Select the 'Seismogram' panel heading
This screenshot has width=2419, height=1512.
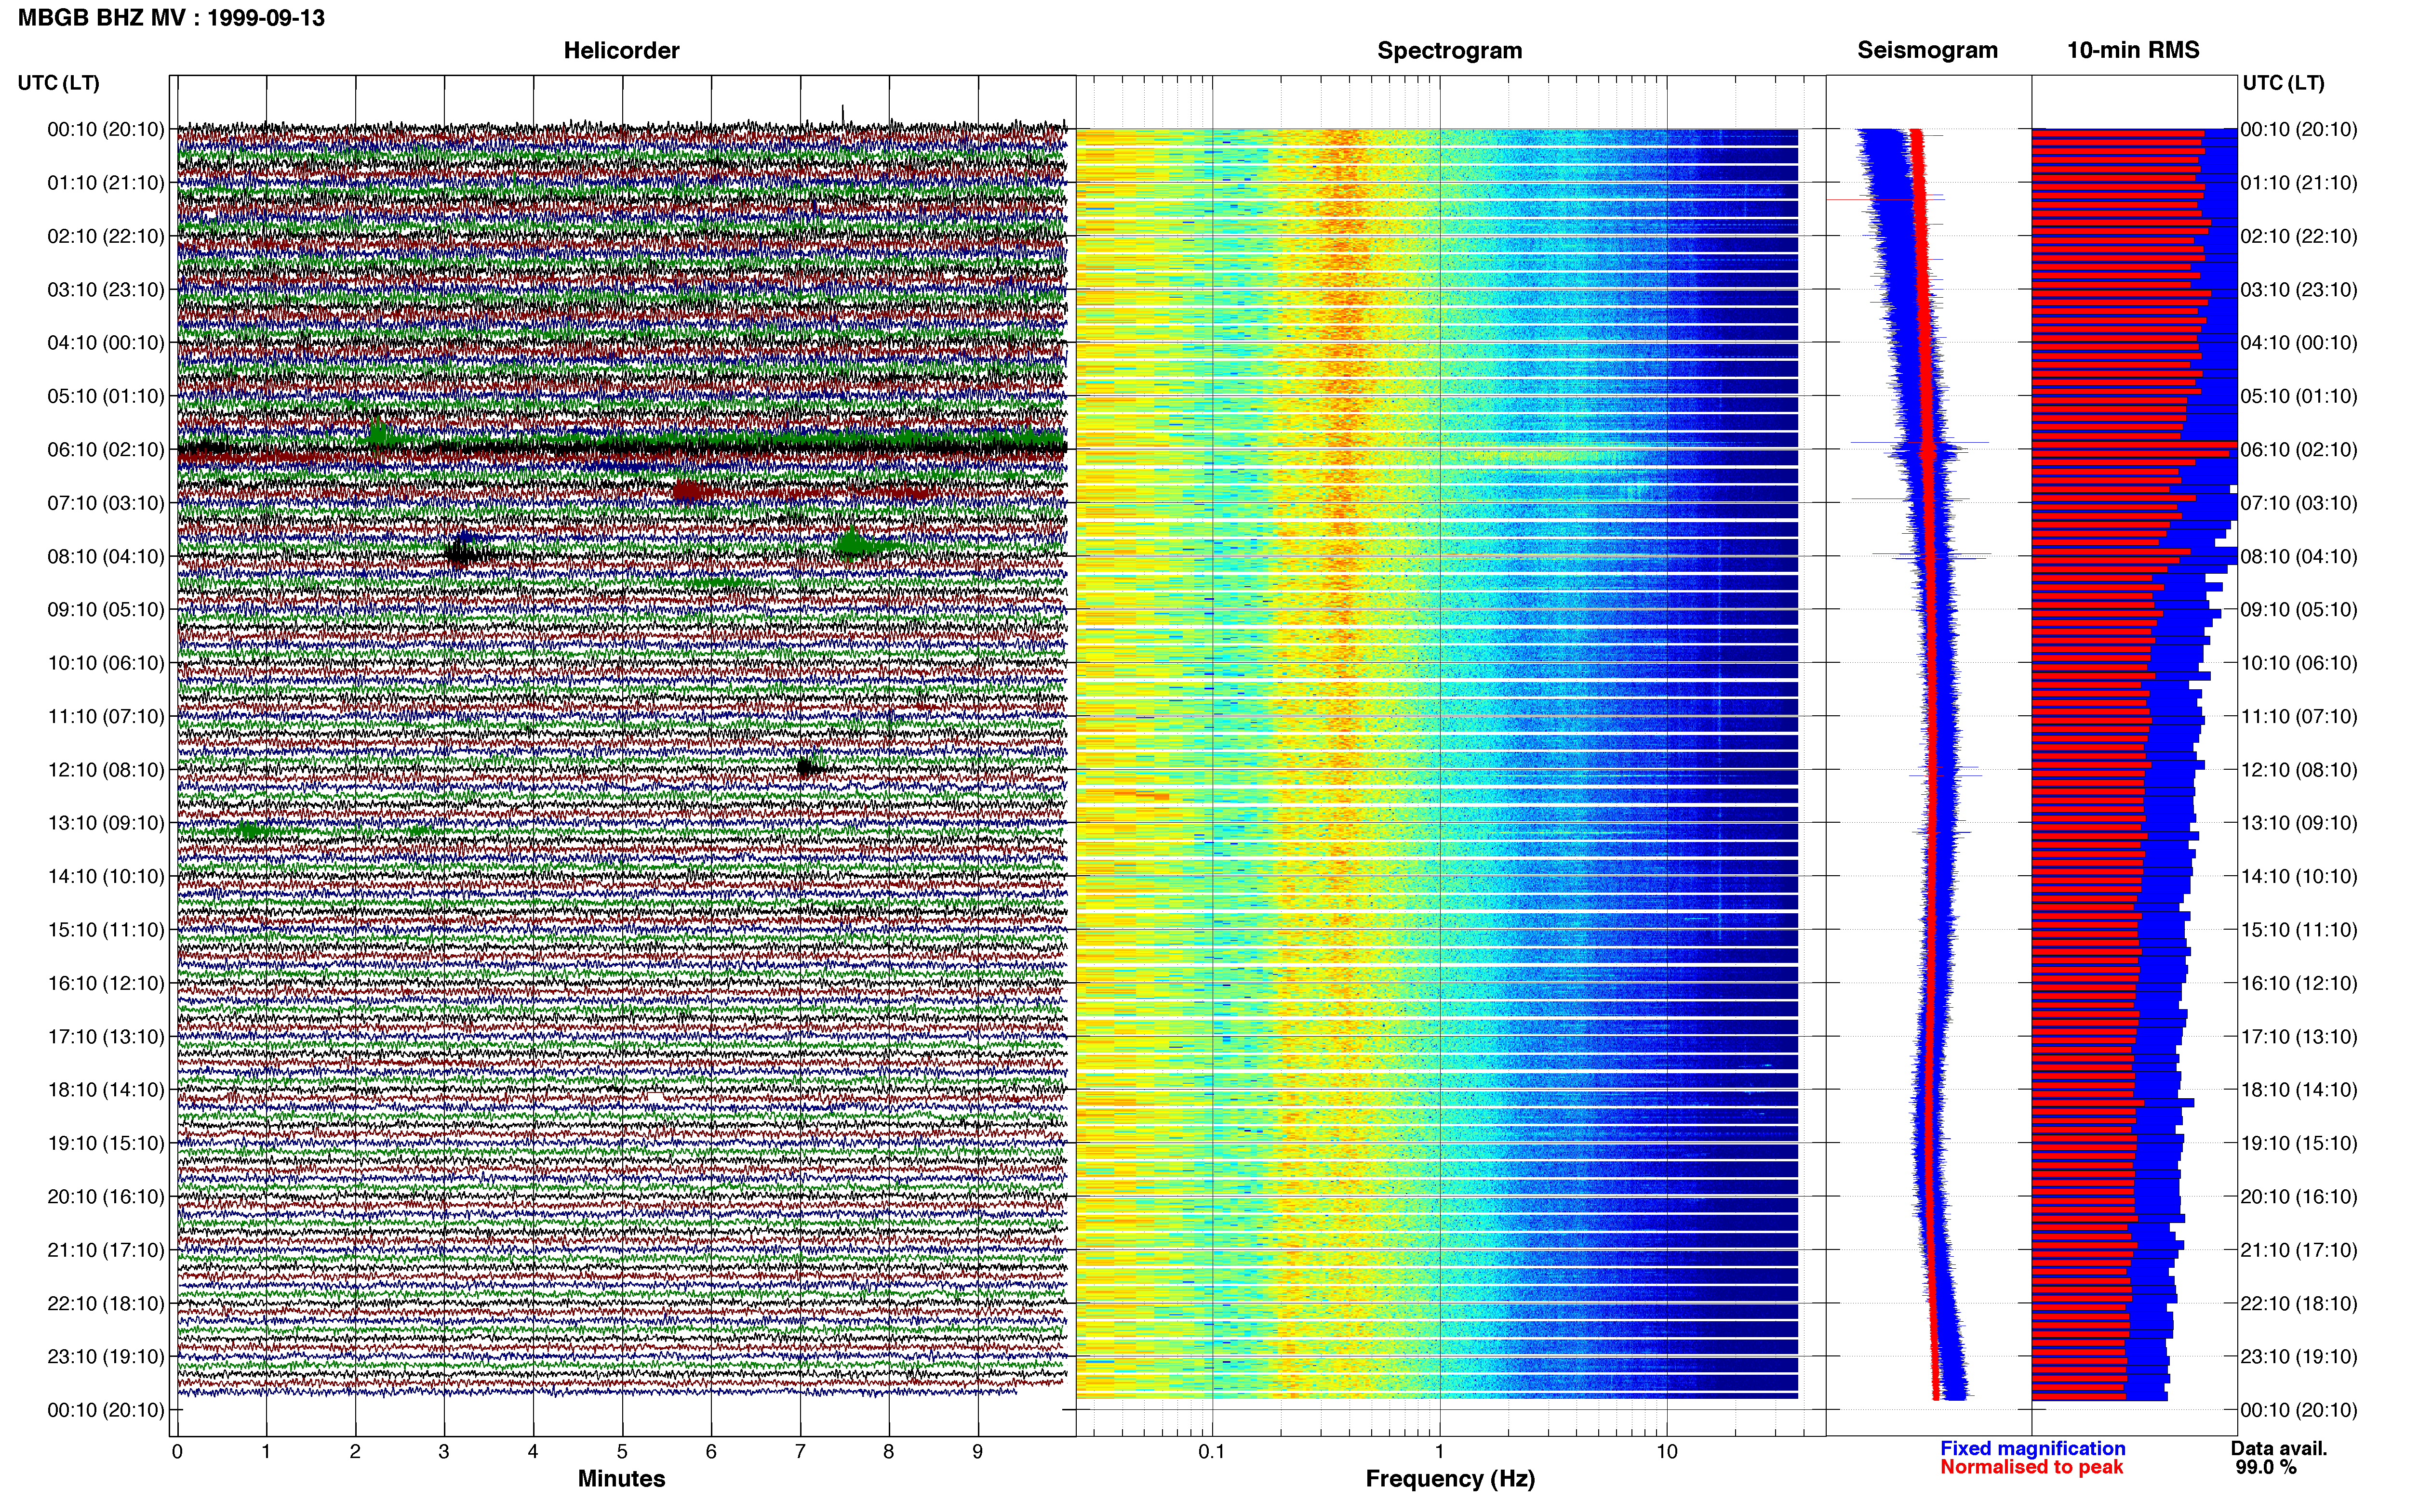coord(1927,50)
